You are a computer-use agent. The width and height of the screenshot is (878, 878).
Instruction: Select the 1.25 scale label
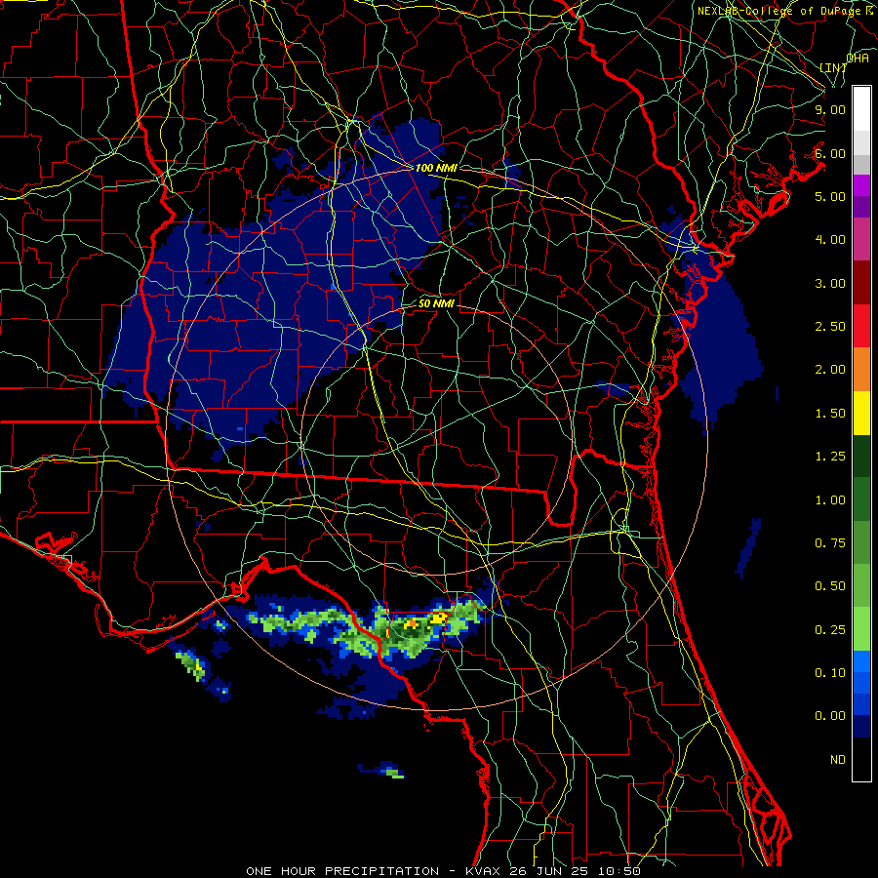(830, 457)
